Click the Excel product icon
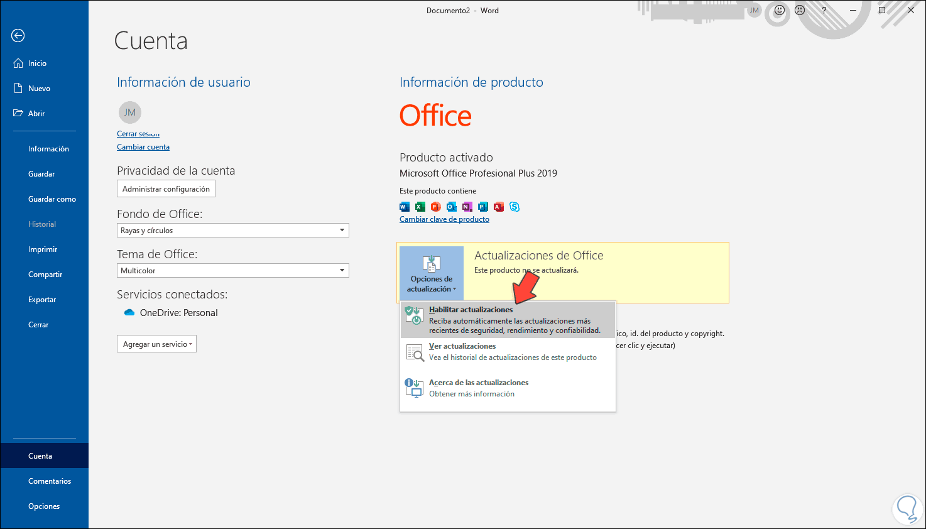This screenshot has height=529, width=926. [420, 207]
